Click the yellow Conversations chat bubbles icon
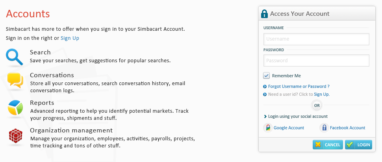The width and height of the screenshot is (382, 162). point(15,80)
